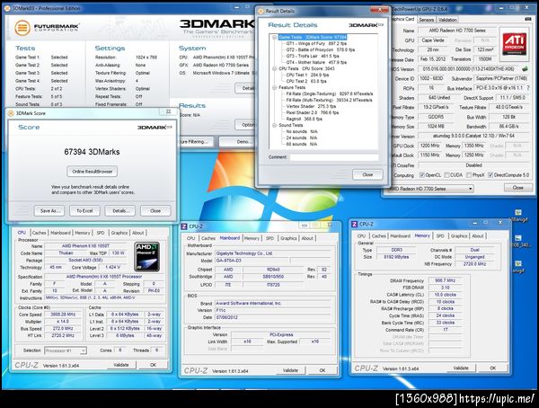539x408 pixels.
Task: Click Close button in Result Details dialog
Action: coord(367,174)
